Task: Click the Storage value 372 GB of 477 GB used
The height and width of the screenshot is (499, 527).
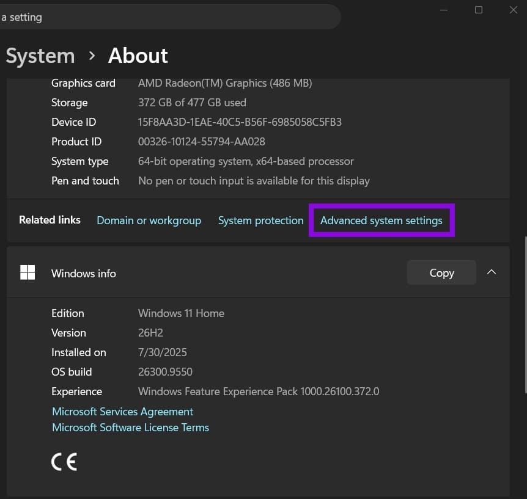Action: pyautogui.click(x=192, y=103)
